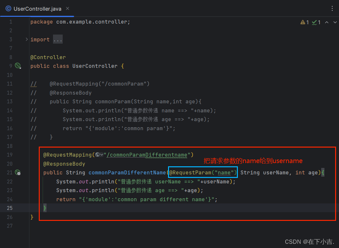Click line number 25 in the gutter
This screenshot has height=248, width=339.
10,208
